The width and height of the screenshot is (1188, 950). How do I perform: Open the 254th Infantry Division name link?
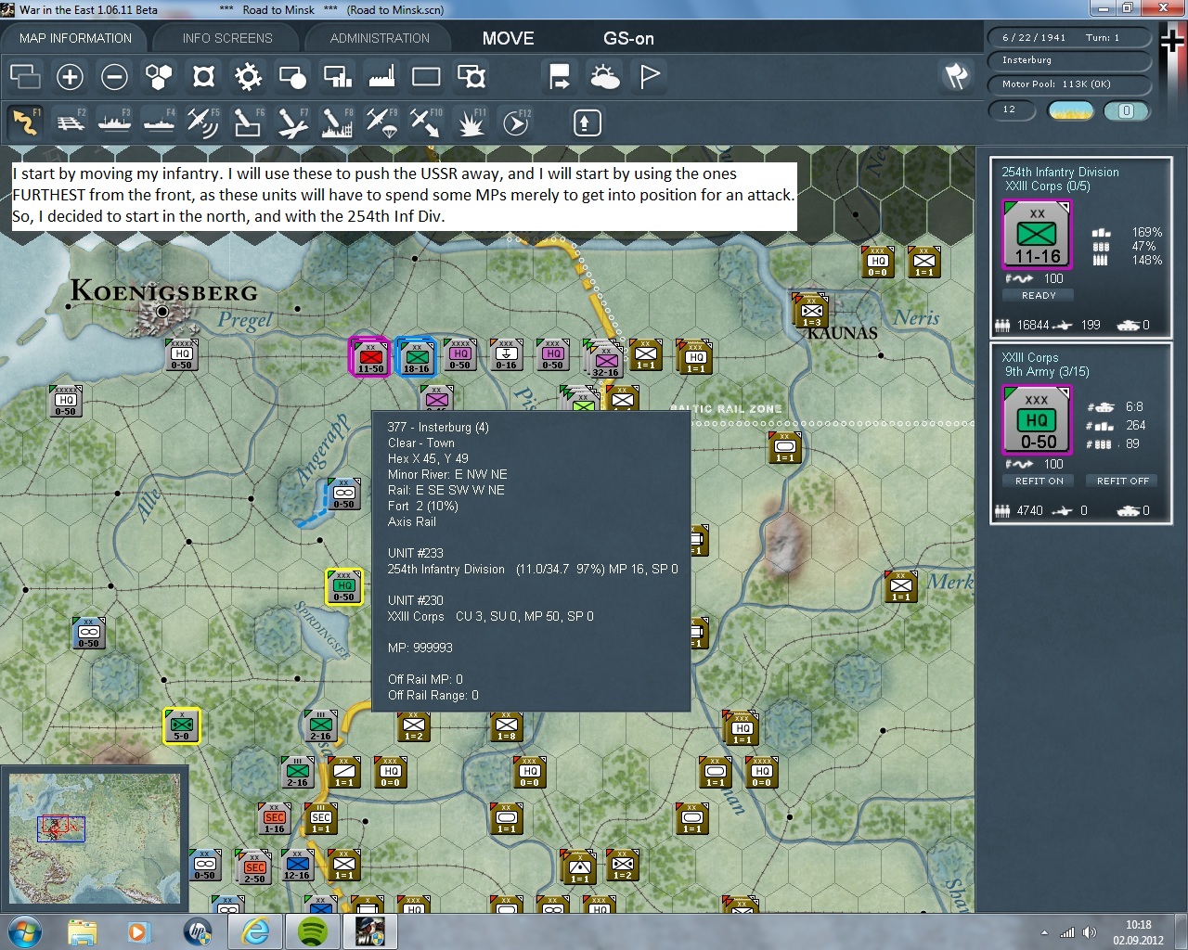point(1060,172)
